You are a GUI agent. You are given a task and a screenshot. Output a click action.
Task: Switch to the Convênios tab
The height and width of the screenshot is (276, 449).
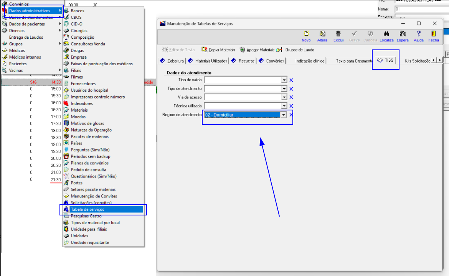click(x=272, y=61)
